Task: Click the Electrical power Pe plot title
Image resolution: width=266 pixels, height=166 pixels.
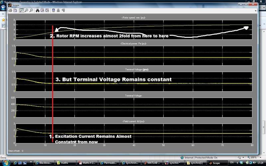Action: point(134,43)
